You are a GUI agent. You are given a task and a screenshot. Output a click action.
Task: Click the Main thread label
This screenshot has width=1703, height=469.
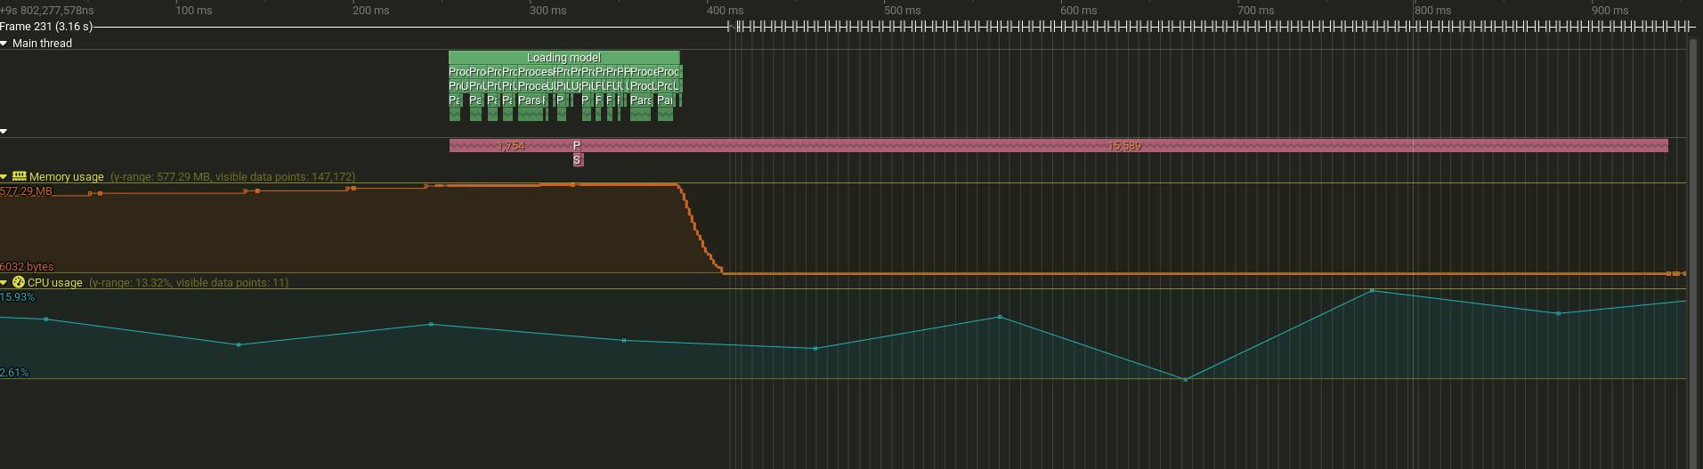tap(42, 43)
